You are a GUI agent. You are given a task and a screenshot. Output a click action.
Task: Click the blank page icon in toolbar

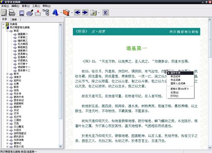(x=4, y=13)
